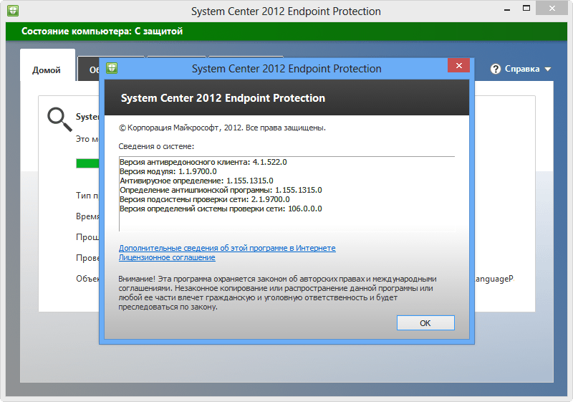
Task: Click the copyright Корпорация Майкрософт text
Action: 222,128
